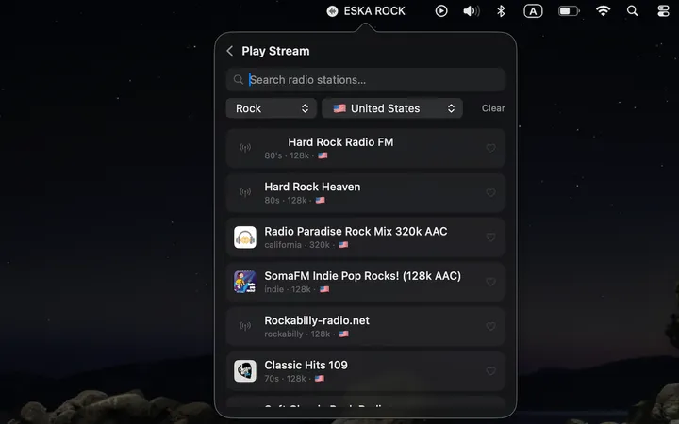Viewport: 679px width, 424px height.
Task: Select Radio Paradise Rock Mix 320k AAC
Action: pyautogui.click(x=356, y=231)
